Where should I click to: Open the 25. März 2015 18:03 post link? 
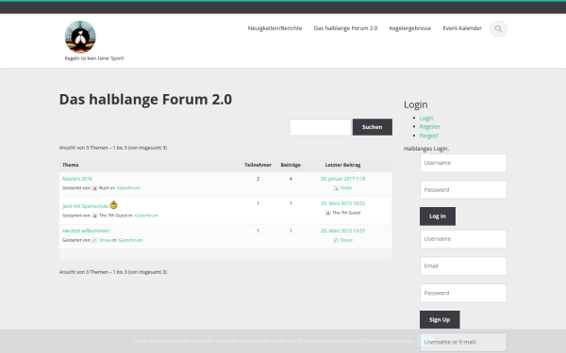click(x=343, y=203)
